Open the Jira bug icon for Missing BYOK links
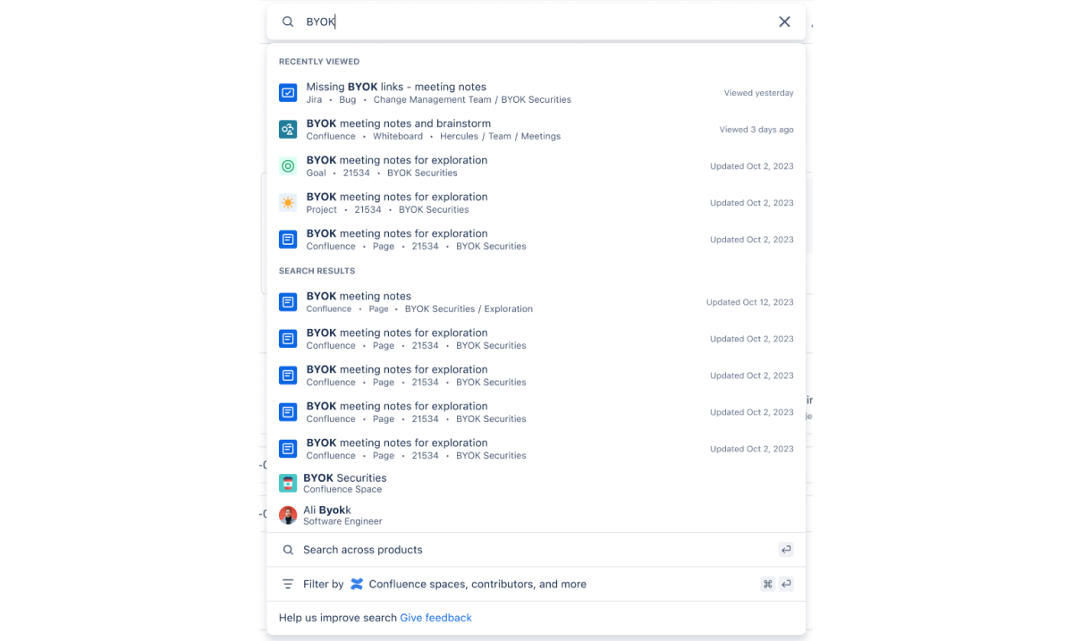Image resolution: width=1073 pixels, height=641 pixels. point(288,92)
